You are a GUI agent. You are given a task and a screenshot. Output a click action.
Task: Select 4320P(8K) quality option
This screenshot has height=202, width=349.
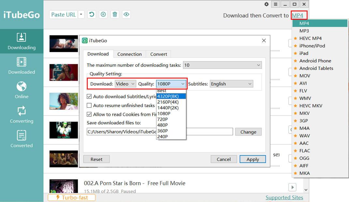tap(171, 96)
